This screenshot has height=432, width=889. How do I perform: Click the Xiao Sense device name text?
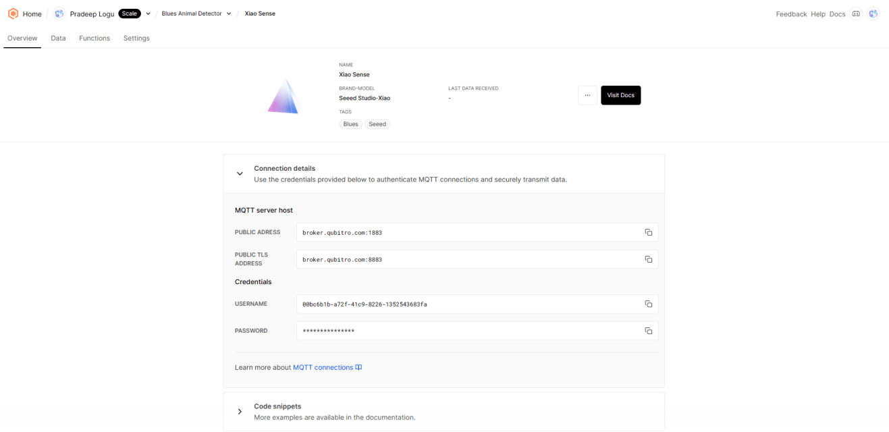point(354,74)
